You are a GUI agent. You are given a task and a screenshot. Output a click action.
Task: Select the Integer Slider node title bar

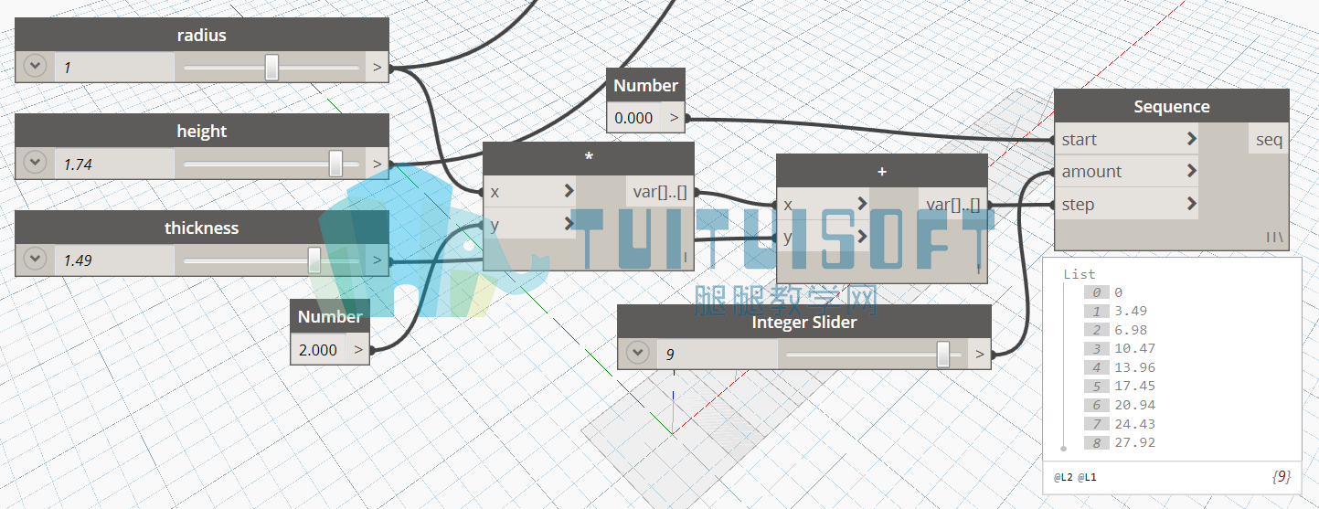[804, 322]
